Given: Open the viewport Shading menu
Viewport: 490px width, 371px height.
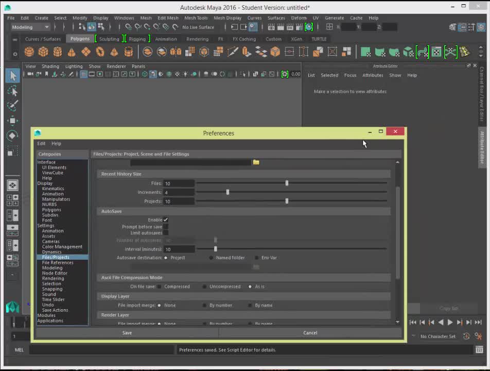Looking at the screenshot, I should tap(50, 66).
